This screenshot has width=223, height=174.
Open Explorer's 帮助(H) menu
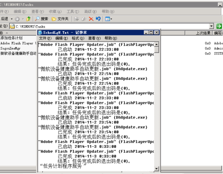tap(108, 12)
